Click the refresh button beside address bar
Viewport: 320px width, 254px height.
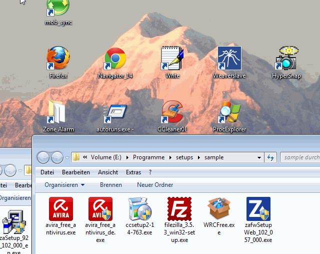tap(270, 157)
